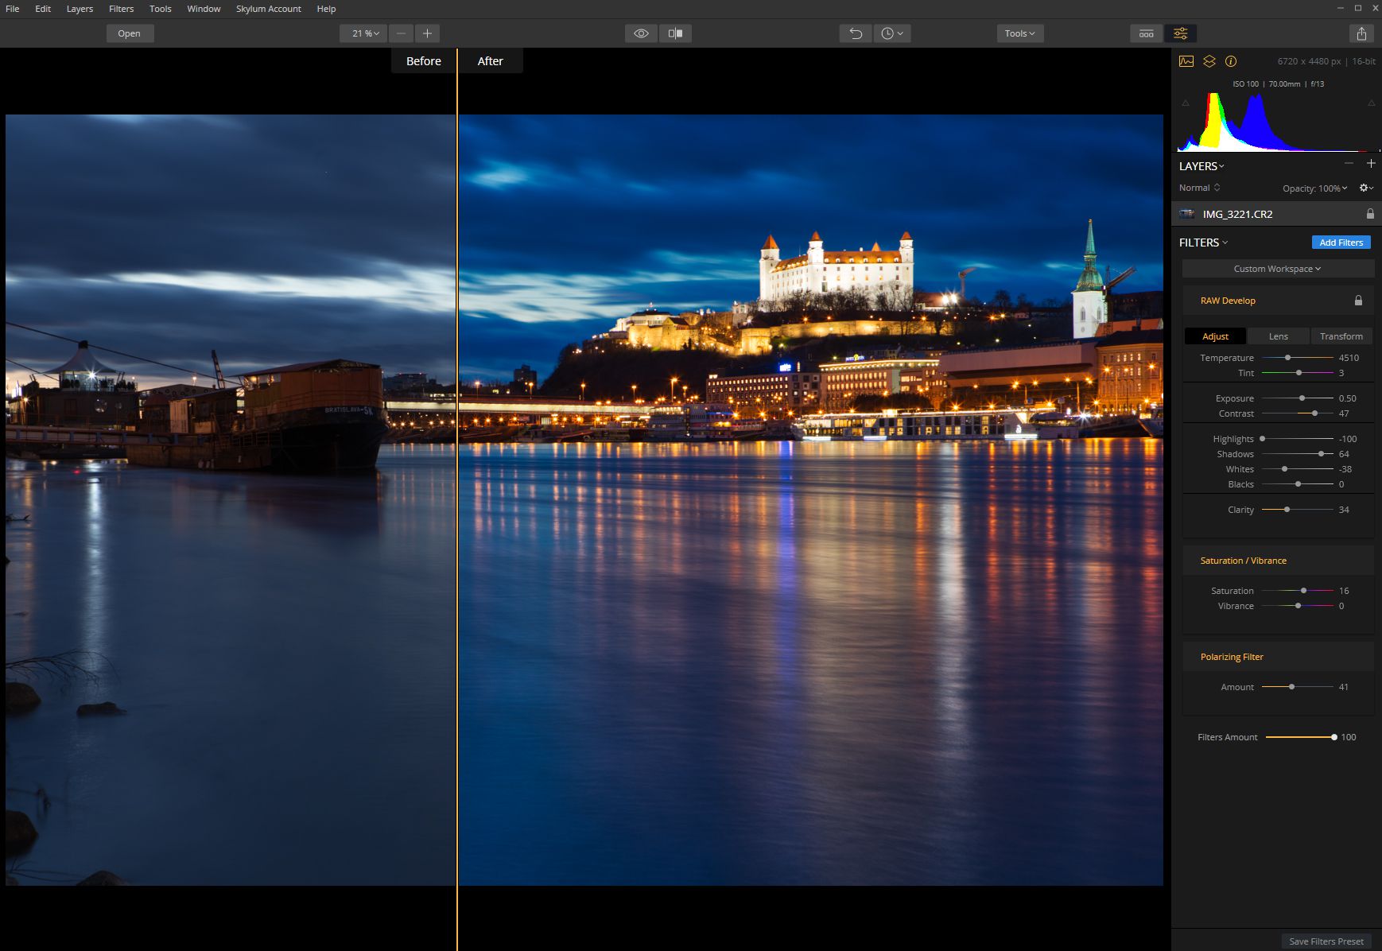
Task: Click the Temperature value 4510
Action: pos(1349,358)
